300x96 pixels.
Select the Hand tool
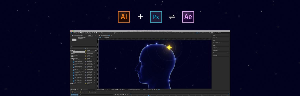74,33
